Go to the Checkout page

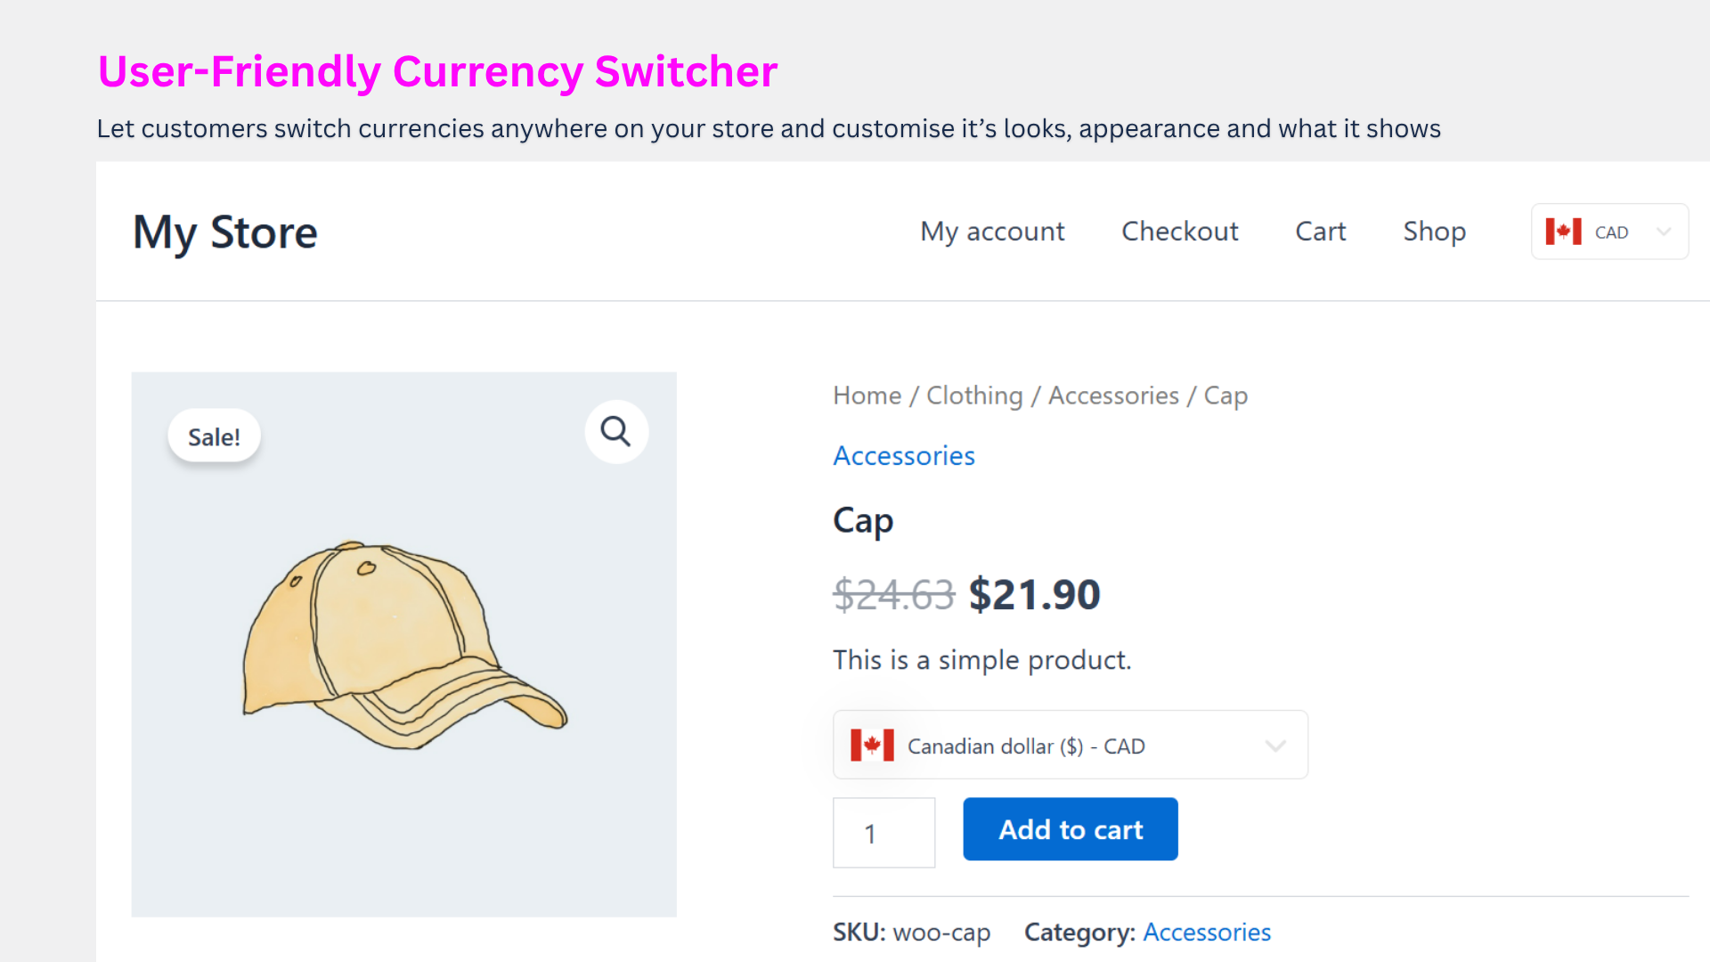coord(1179,232)
